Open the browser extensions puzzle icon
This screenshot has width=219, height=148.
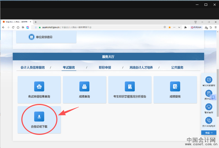tap(185, 27)
